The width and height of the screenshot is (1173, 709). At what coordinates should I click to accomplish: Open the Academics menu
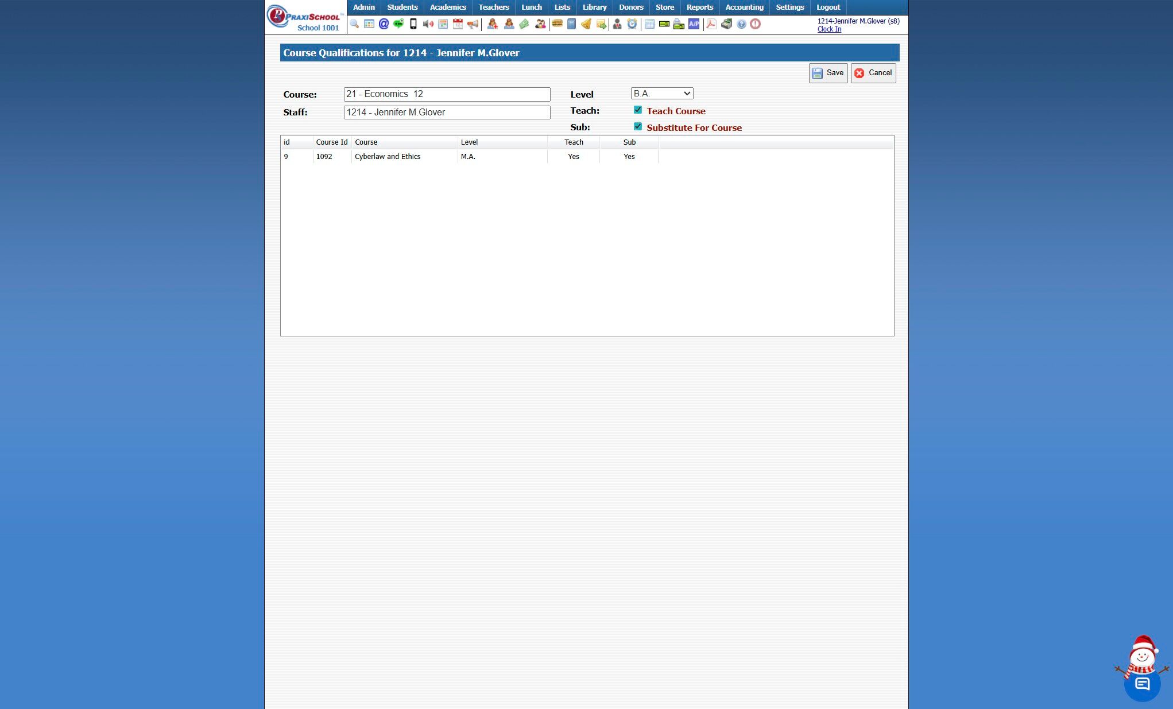click(x=448, y=7)
